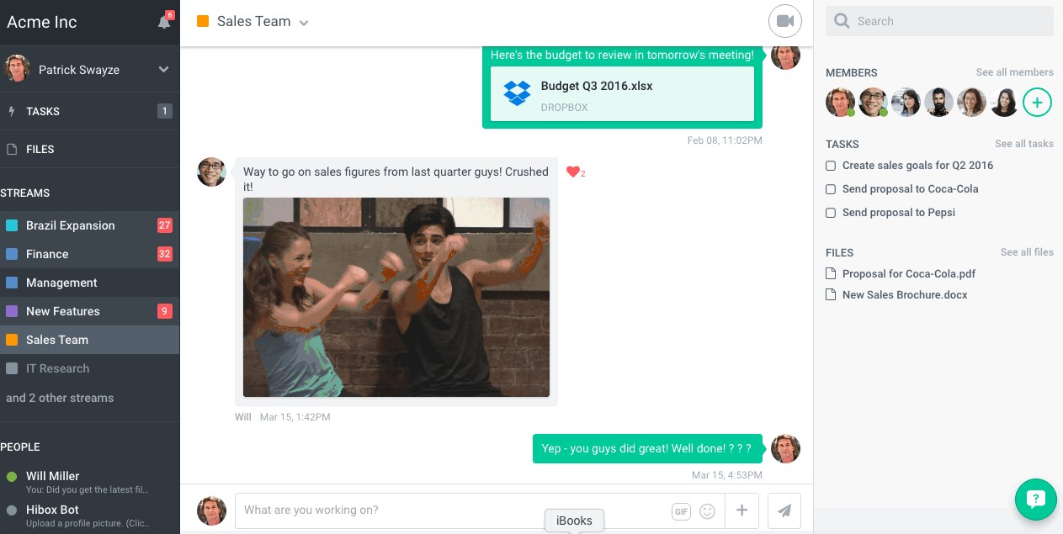Click New Features unread badge 9
Screen dimensions: 1063x534
coord(165,311)
